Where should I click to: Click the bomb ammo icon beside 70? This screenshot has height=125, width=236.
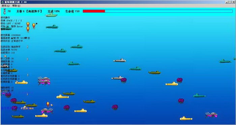(x=5, y=11)
